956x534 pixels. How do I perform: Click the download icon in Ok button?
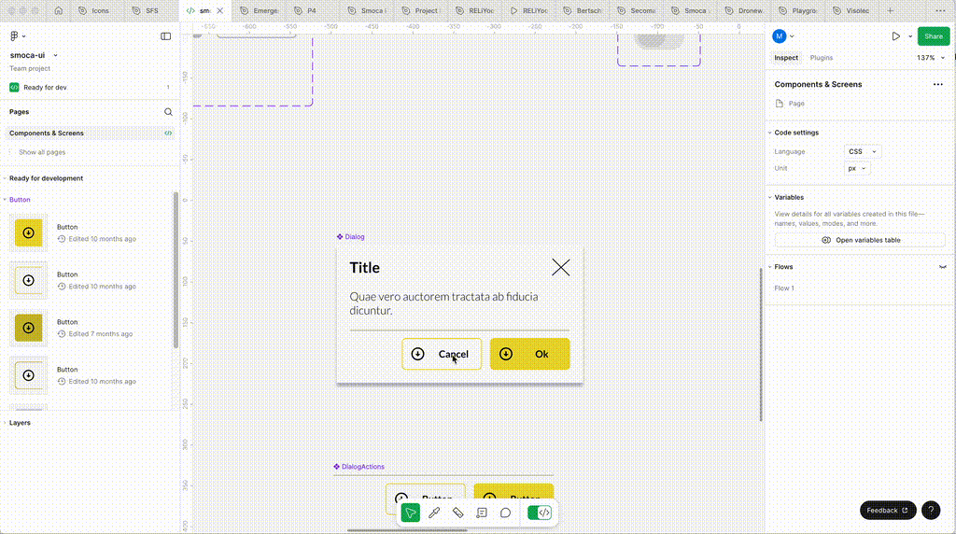[506, 354]
